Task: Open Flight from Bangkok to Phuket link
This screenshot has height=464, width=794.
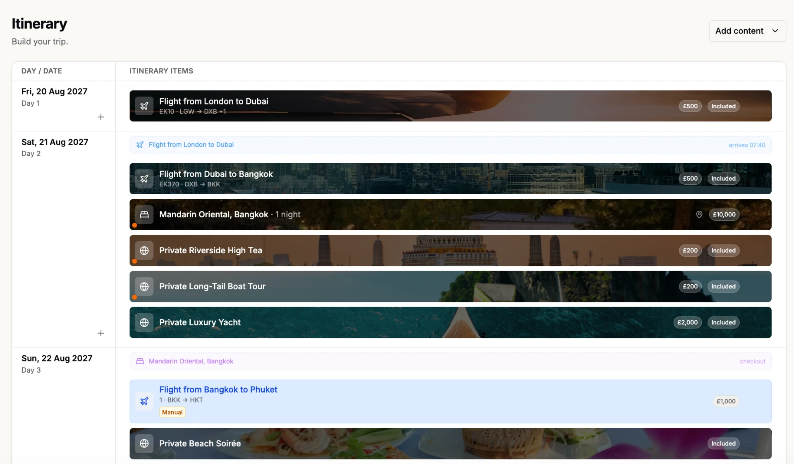Action: click(x=218, y=390)
